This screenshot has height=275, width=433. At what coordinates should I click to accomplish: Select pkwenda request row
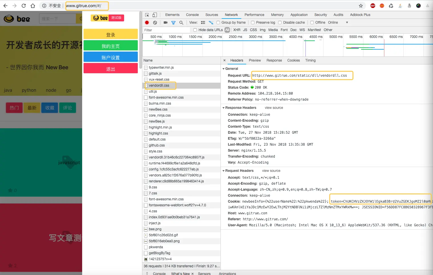[181, 247]
